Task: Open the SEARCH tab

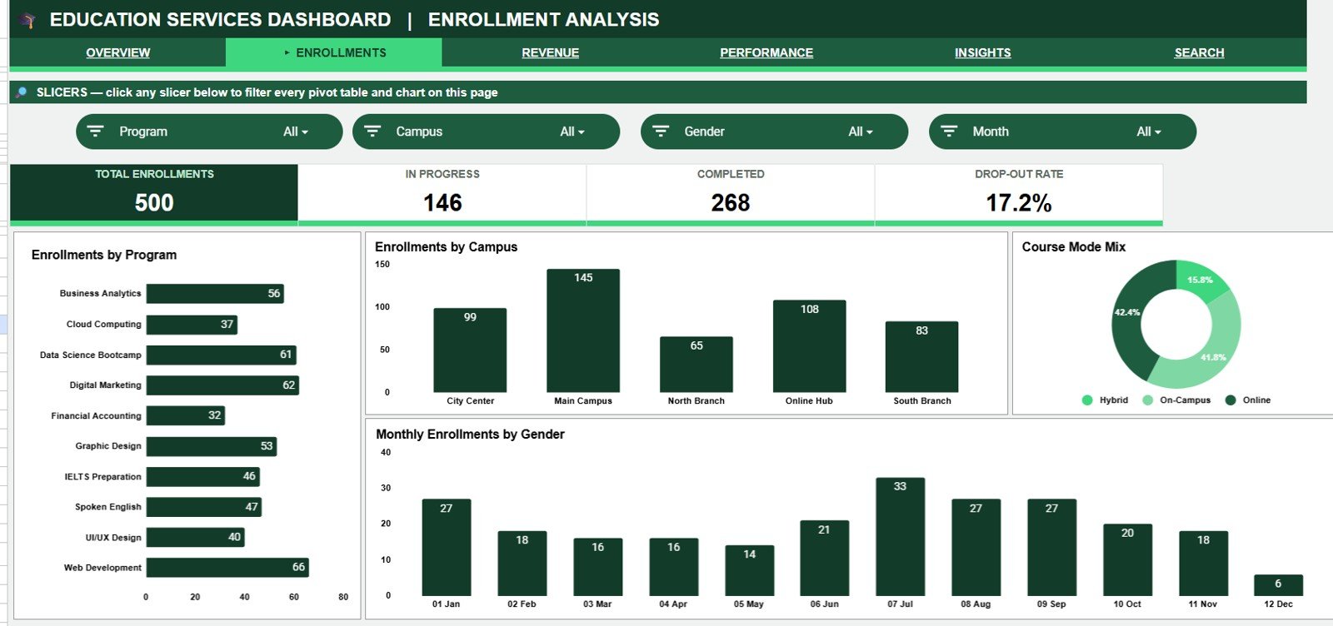Action: point(1199,52)
